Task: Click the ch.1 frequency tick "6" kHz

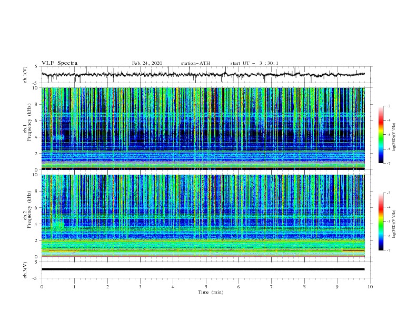Action: 37,120
